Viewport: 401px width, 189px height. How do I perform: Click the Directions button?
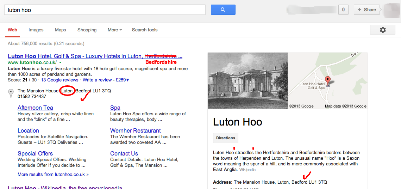226,138
